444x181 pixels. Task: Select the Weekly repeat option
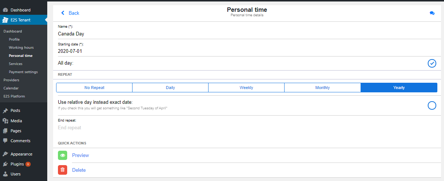[x=246, y=88]
